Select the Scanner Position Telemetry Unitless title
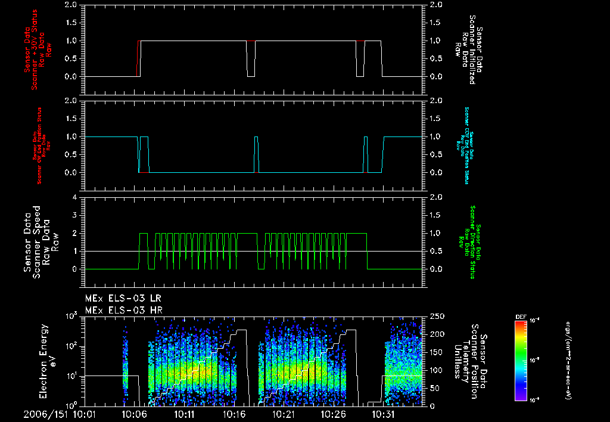 (470, 361)
